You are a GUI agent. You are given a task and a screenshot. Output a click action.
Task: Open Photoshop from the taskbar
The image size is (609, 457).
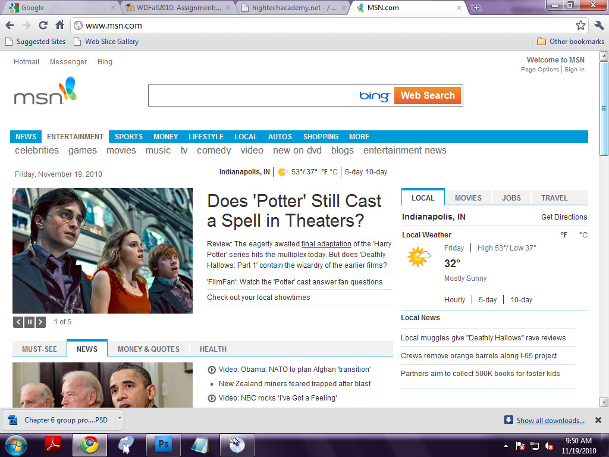pos(162,445)
